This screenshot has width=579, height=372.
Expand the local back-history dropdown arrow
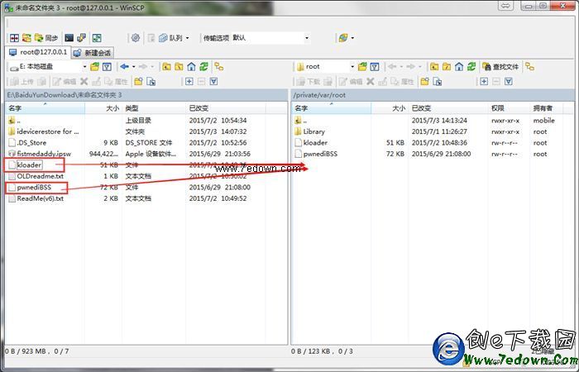[x=134, y=67]
